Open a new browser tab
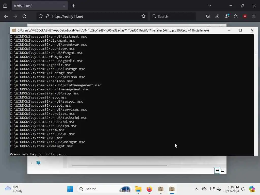 point(74,6)
